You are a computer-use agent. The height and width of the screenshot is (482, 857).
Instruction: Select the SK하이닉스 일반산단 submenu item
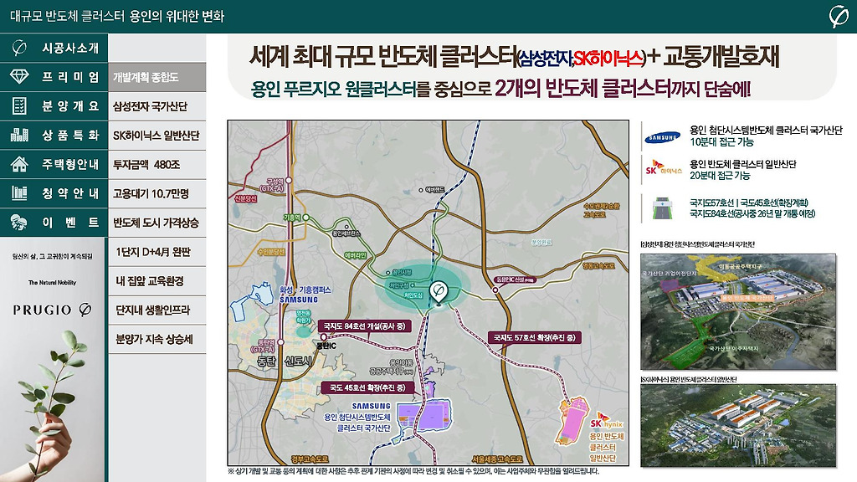157,135
